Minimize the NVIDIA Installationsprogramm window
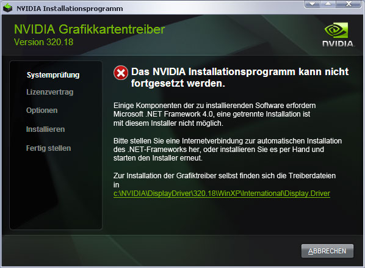 [x=312, y=4]
